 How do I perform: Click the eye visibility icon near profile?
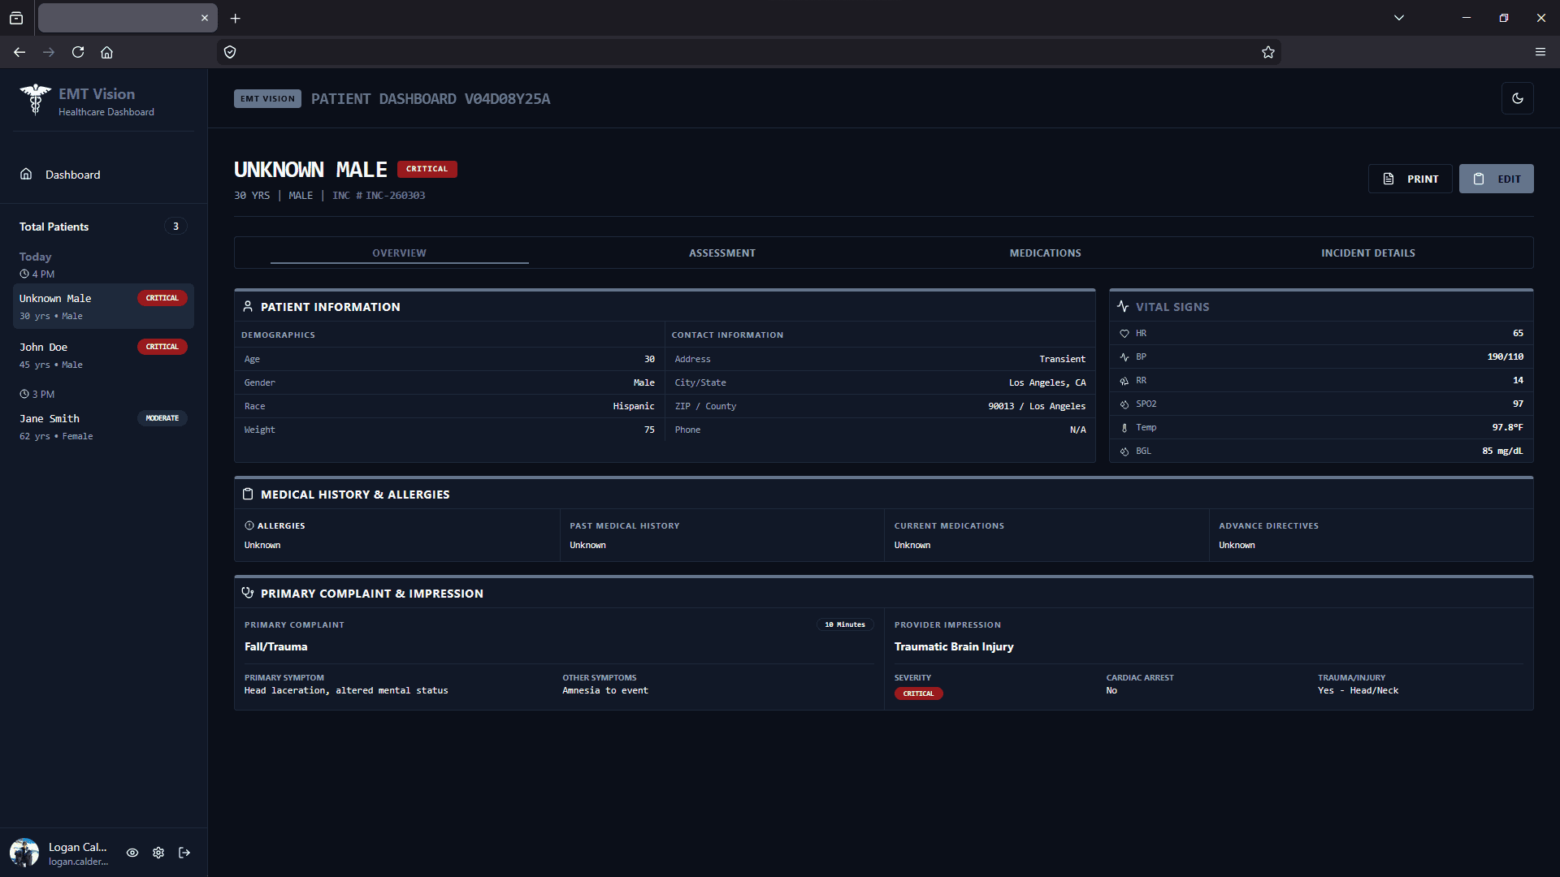pyautogui.click(x=132, y=853)
